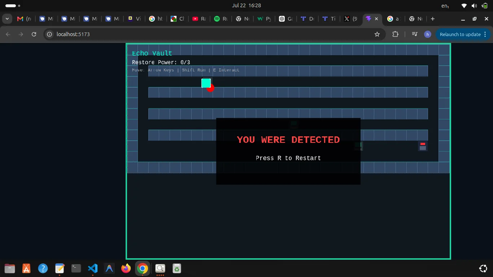The image size is (493, 277).
Task: Click the cyan player square
Action: [206, 83]
